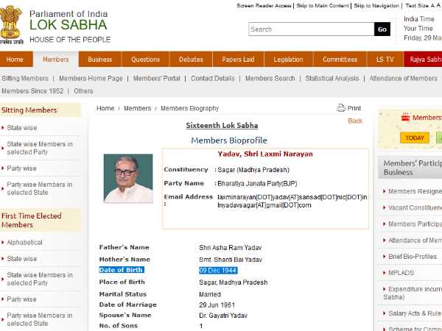Open the Business navigation tab
442x331 pixels.
[99, 60]
